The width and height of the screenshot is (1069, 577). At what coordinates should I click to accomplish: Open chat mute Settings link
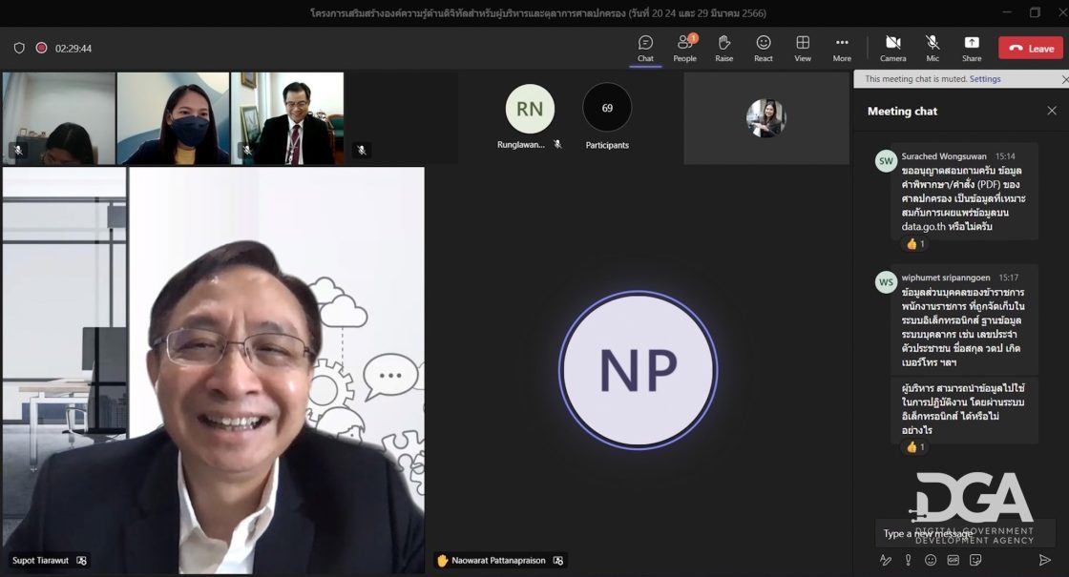pos(984,79)
